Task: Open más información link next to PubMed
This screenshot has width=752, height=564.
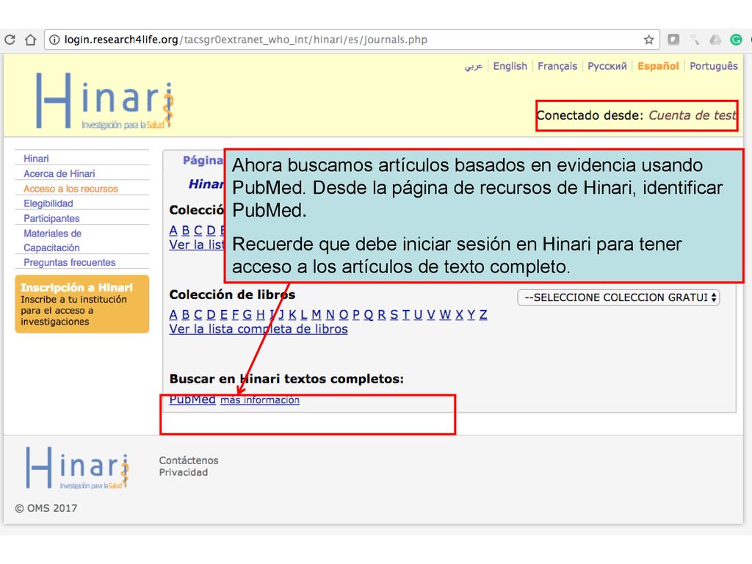Action: coord(260,400)
